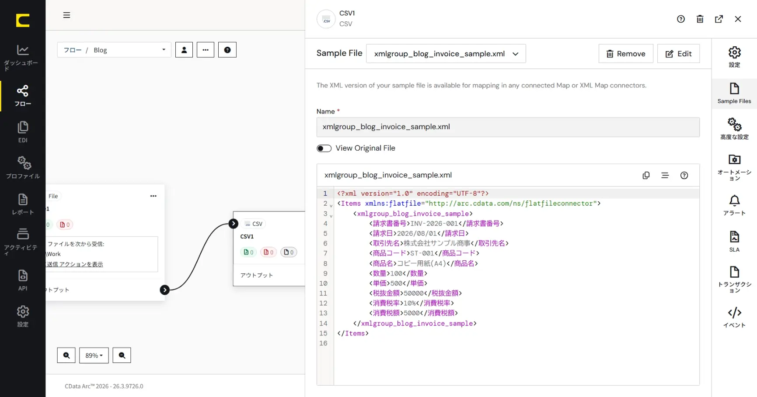This screenshot has height=397, width=757.
Task: Click the flow help question mark button
Action: pos(227,50)
